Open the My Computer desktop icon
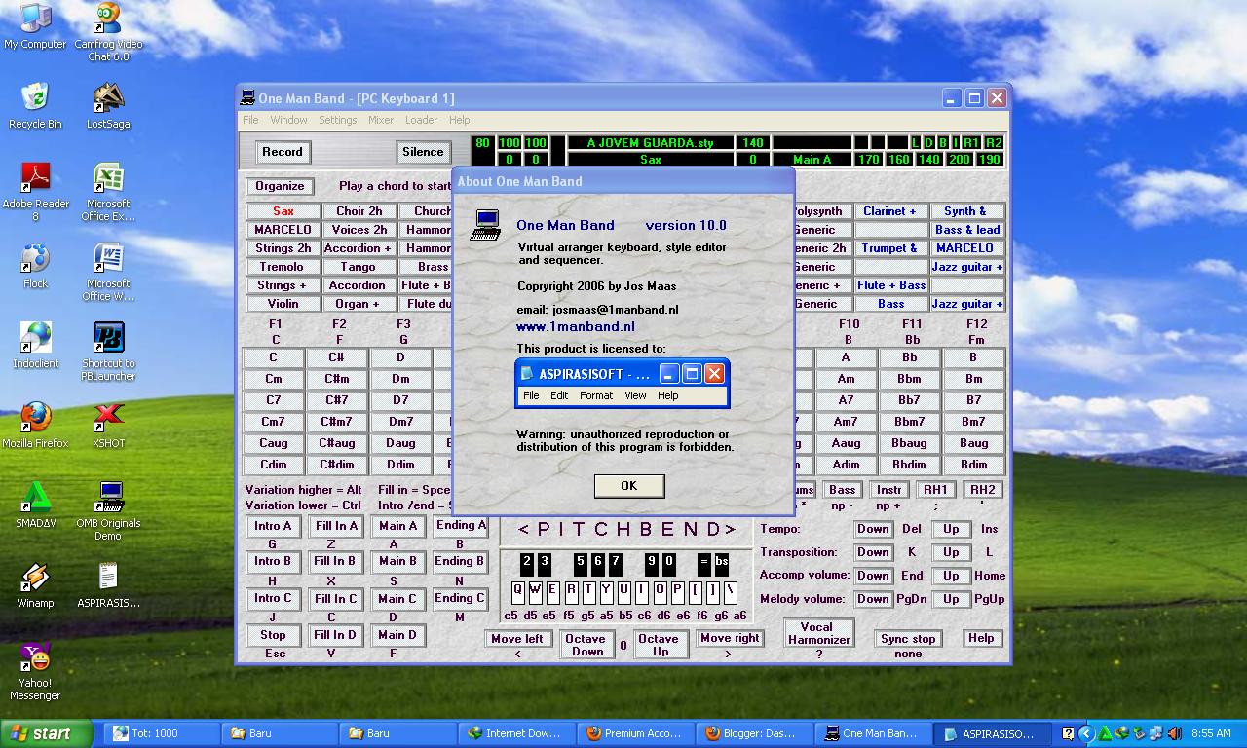The height and width of the screenshot is (748, 1247). pyautogui.click(x=35, y=27)
